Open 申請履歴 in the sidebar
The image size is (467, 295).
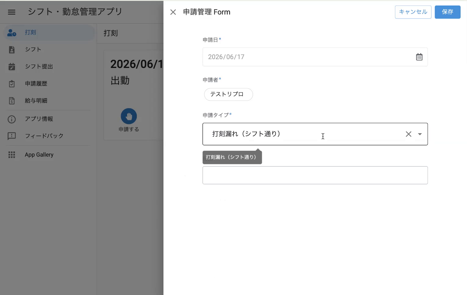tap(49, 84)
